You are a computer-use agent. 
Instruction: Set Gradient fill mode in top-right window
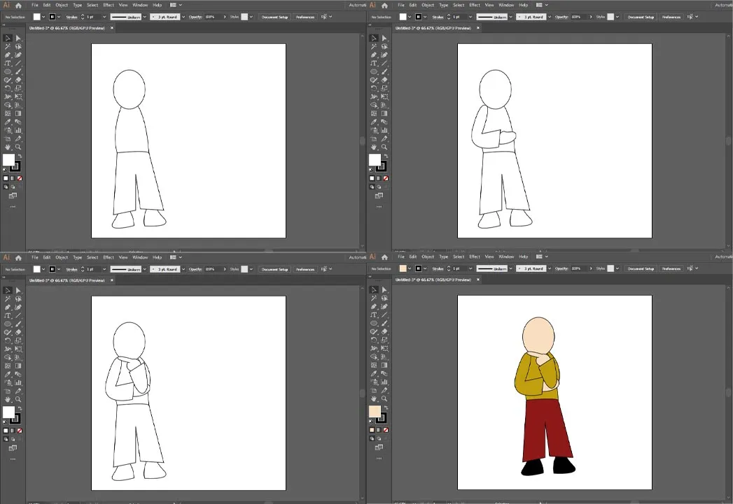click(379, 178)
